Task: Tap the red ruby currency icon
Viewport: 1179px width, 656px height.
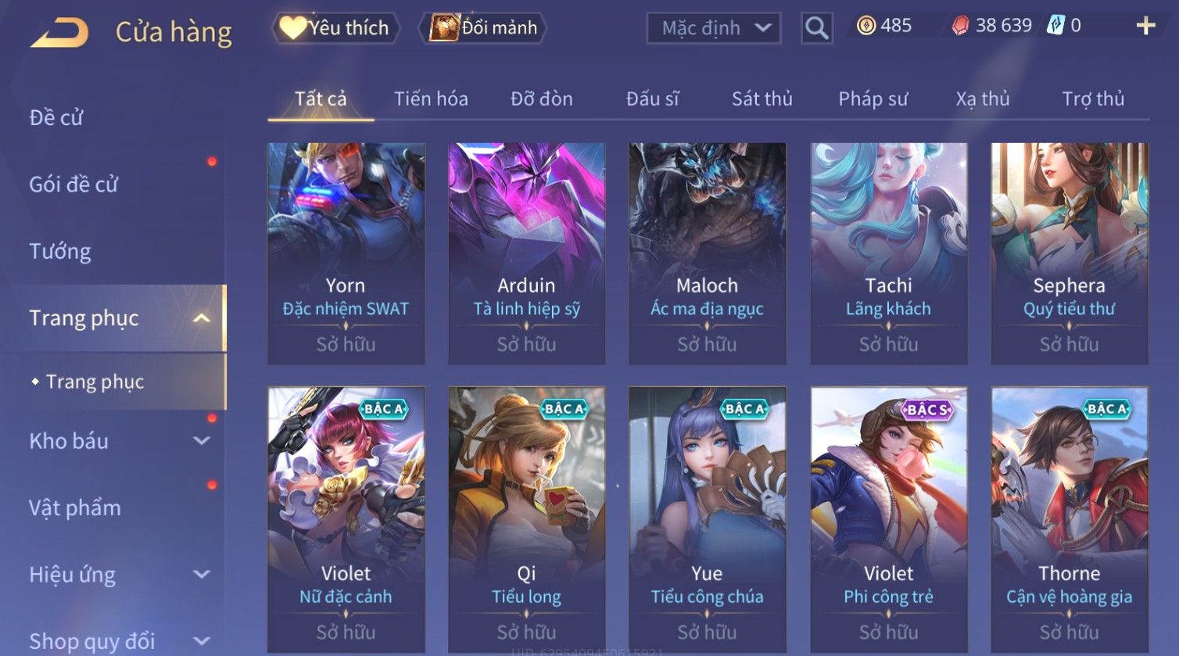Action: pos(960,26)
